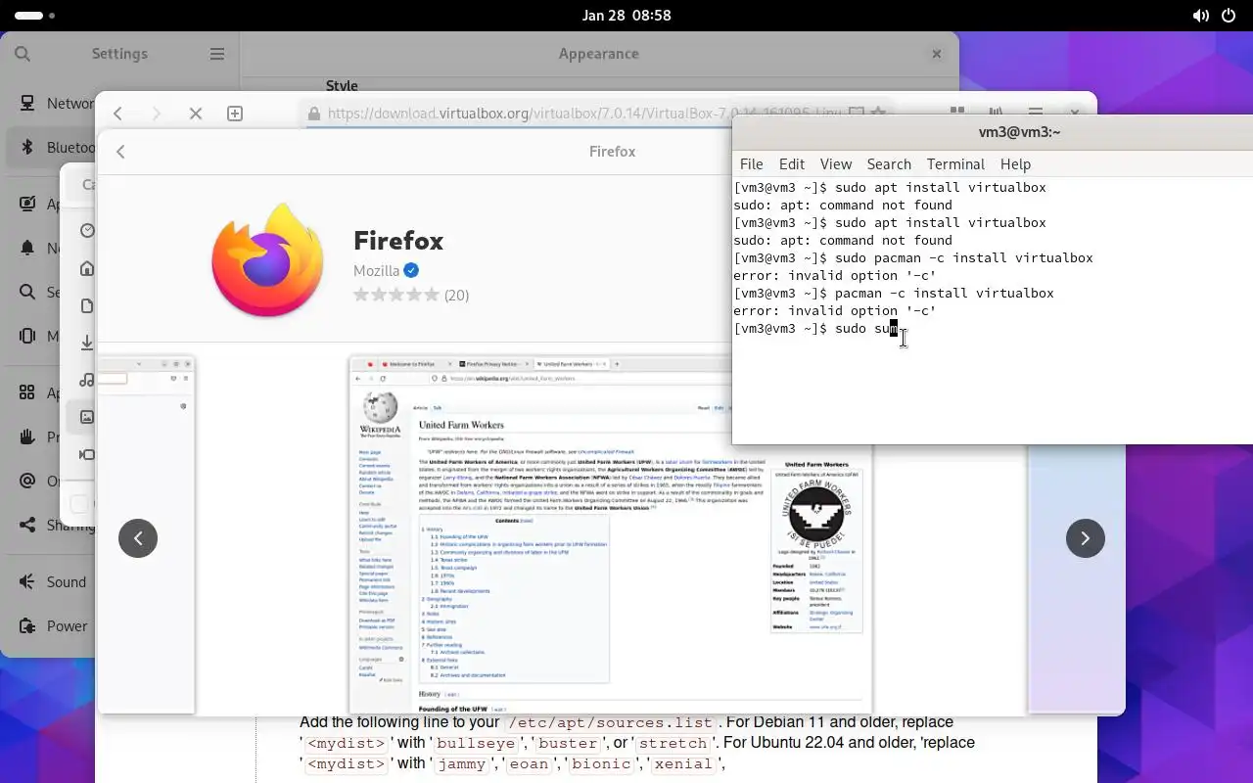
Task: Click the 'bullseye' code label
Action: [x=474, y=743]
